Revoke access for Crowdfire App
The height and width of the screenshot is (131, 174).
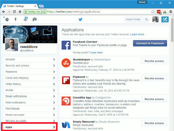(154, 99)
